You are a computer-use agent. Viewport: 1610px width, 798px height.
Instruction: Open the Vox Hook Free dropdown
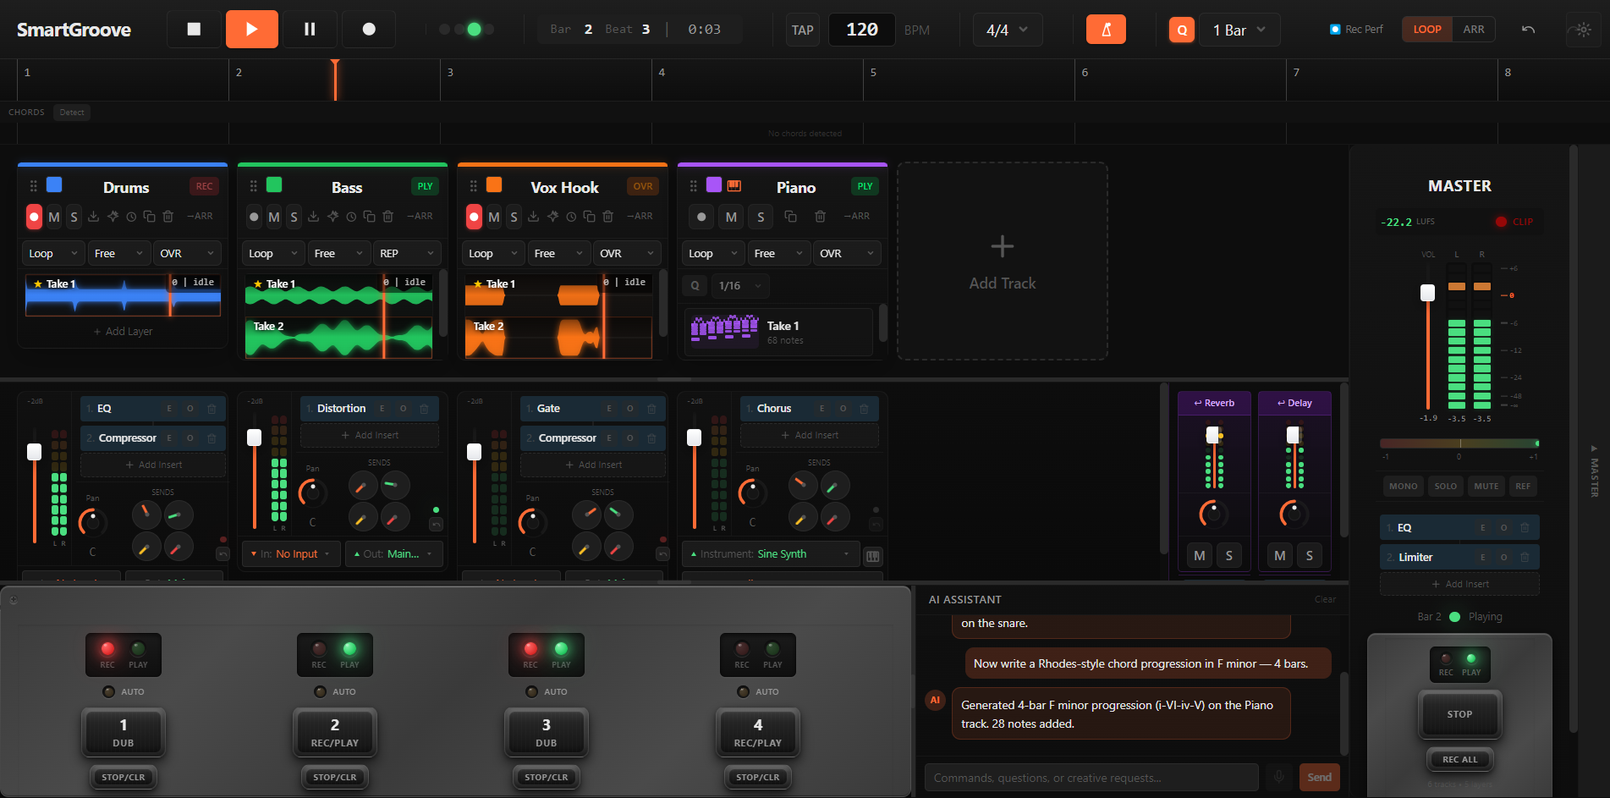tap(559, 253)
